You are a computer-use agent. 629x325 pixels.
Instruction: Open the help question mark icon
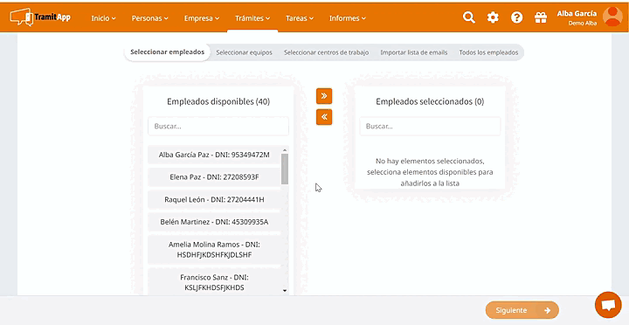pos(516,17)
